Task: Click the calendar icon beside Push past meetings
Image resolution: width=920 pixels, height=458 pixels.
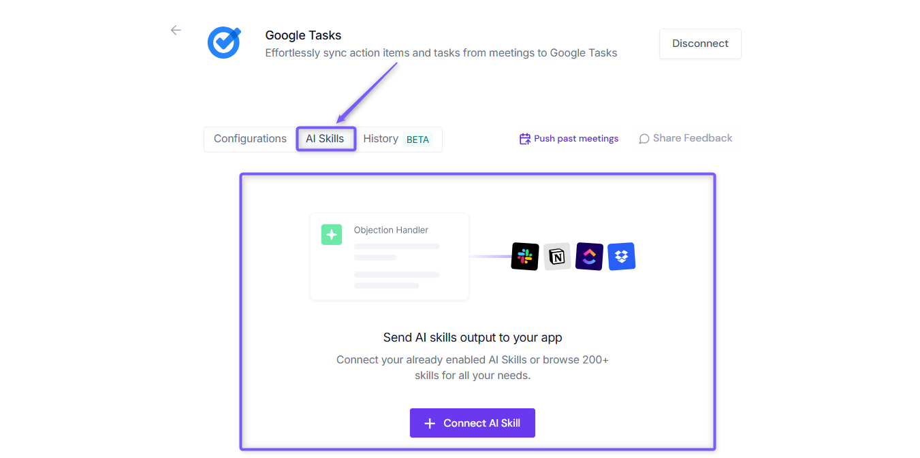Action: click(x=525, y=139)
